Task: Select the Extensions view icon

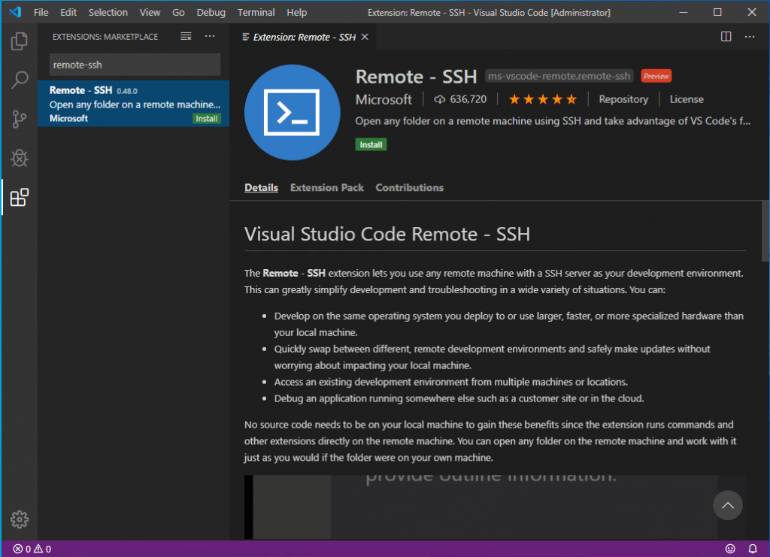Action: pos(19,197)
